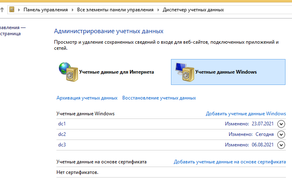
Task: Expand the dc3 credential entry chevron
Action: point(281,145)
